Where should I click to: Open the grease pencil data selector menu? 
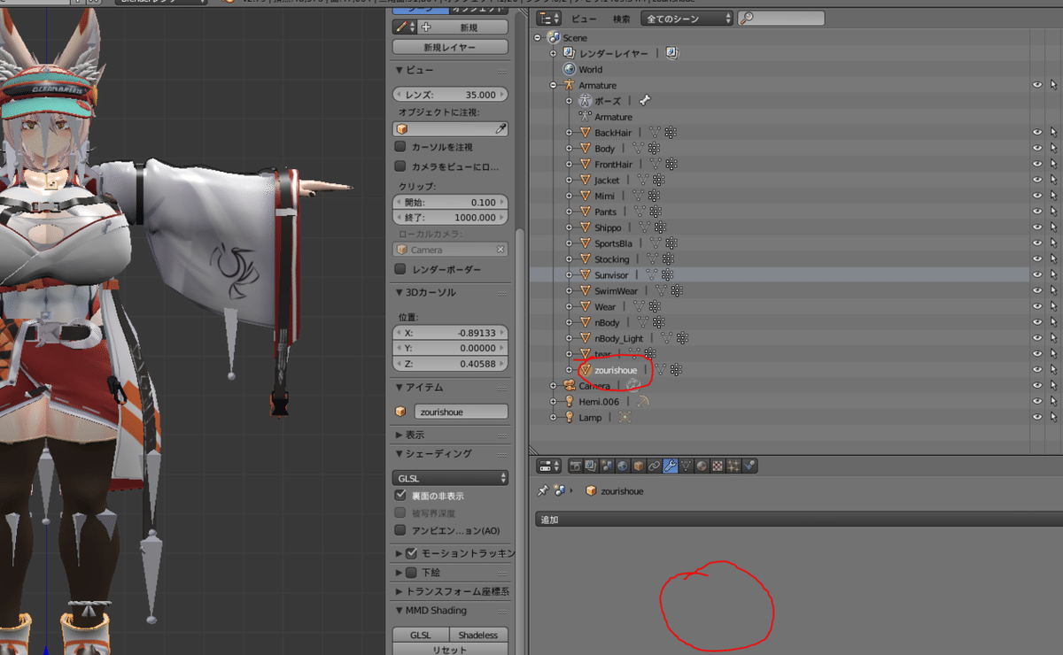(x=405, y=27)
